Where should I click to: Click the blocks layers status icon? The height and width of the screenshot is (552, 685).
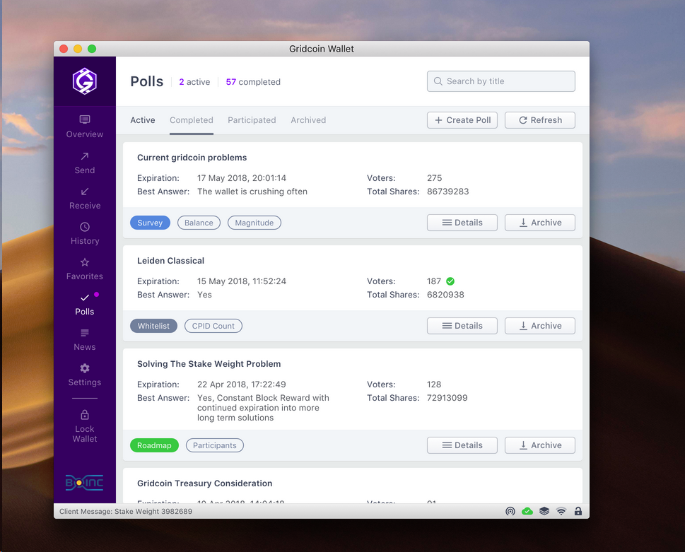[x=544, y=512]
